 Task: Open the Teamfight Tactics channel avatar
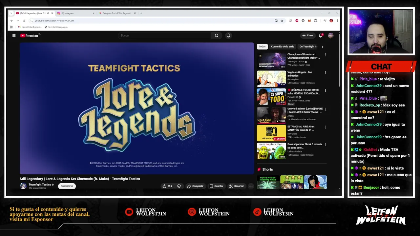[23, 186]
